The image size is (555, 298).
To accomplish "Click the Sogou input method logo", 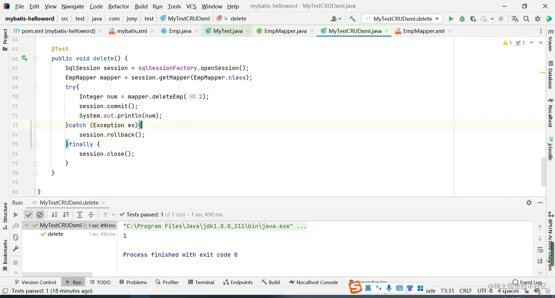I will click(x=355, y=288).
